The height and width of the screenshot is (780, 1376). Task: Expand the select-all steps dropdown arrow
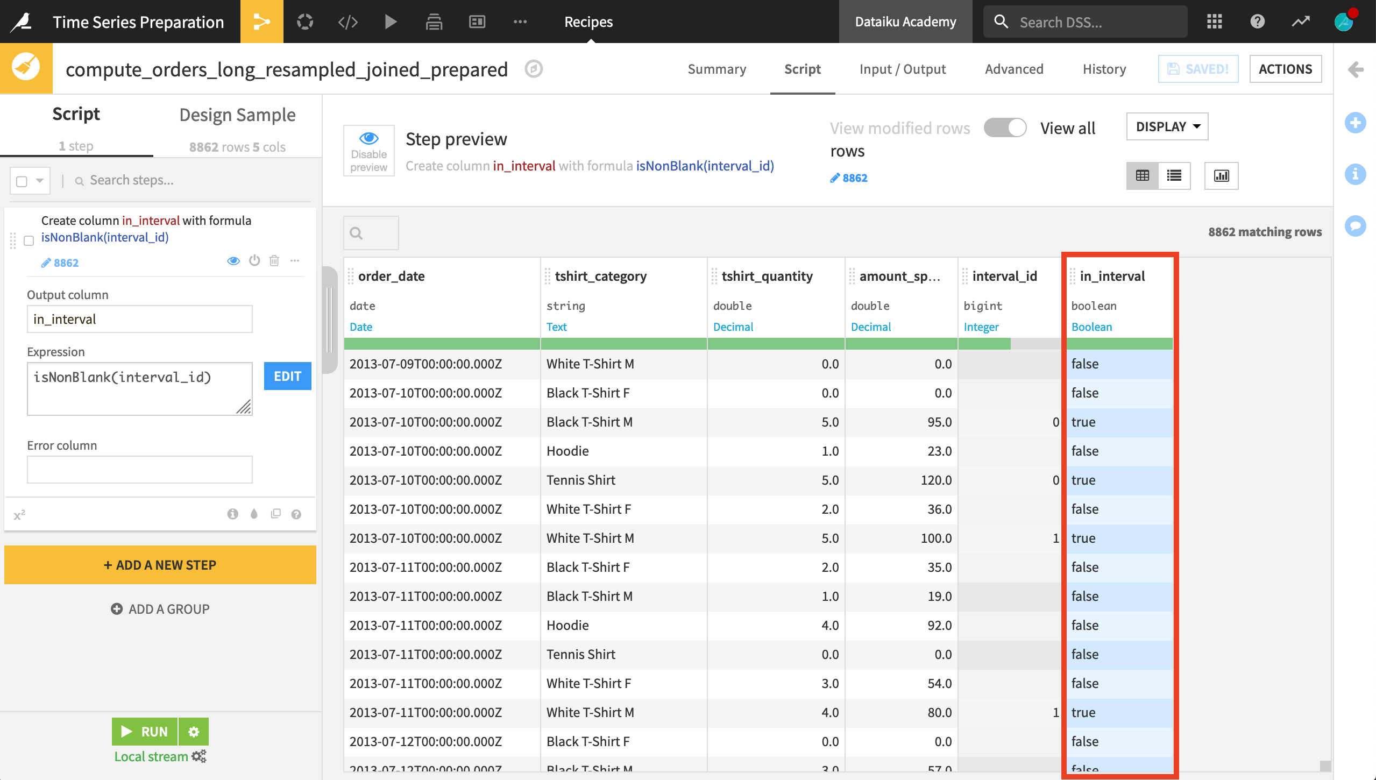pos(40,181)
